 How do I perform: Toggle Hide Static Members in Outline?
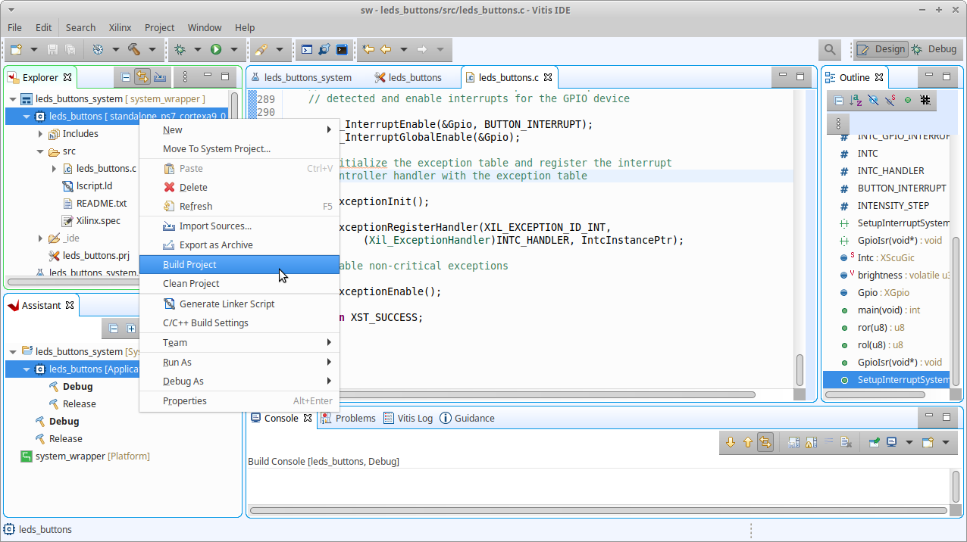click(x=890, y=100)
